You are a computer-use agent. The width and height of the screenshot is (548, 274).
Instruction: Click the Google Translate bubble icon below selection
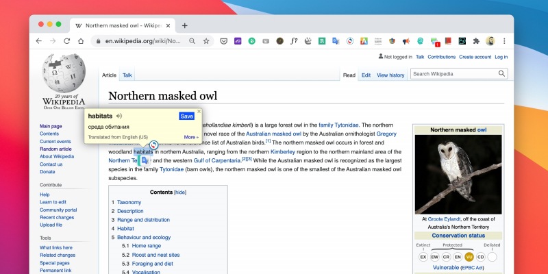144,160
